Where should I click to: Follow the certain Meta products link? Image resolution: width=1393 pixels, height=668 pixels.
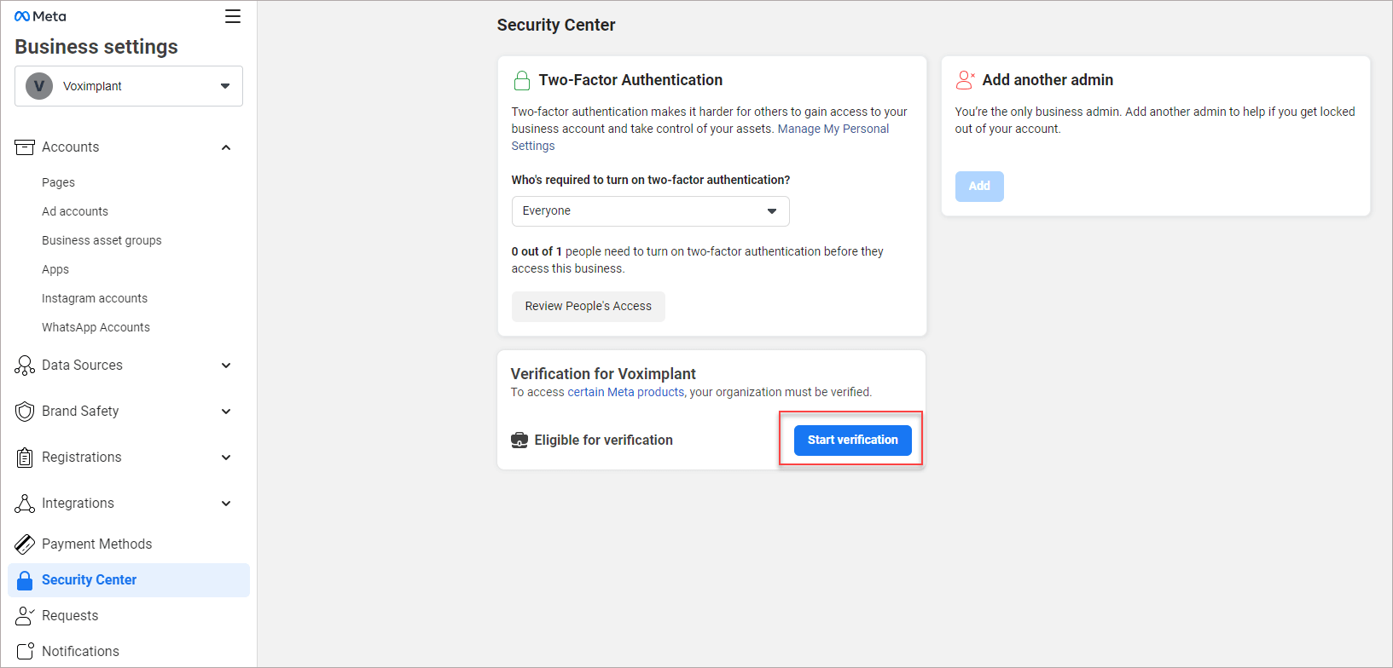pos(626,392)
